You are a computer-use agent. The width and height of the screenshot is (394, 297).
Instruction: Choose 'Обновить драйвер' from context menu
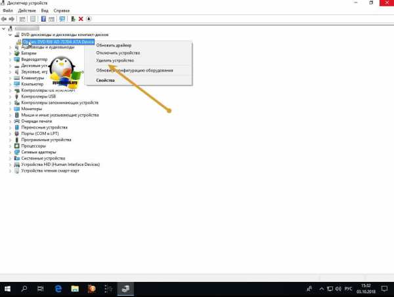tap(114, 45)
